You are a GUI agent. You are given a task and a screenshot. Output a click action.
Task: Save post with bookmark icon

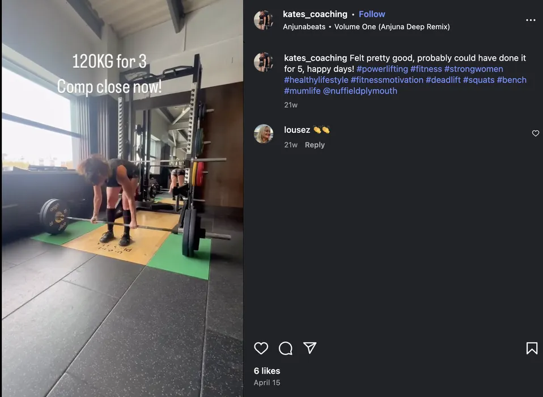click(532, 348)
